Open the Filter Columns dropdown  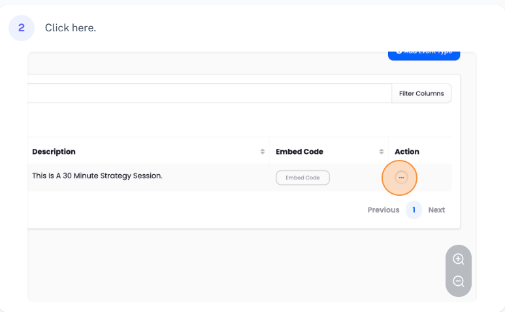point(421,93)
